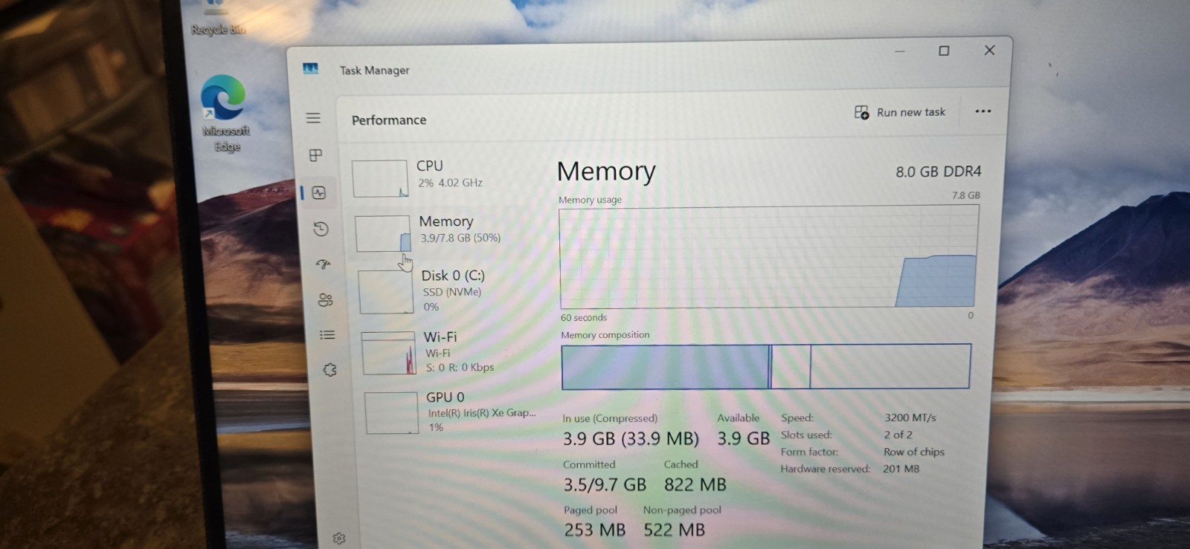1190x549 pixels.
Task: Open the App history icon
Action: click(x=321, y=229)
